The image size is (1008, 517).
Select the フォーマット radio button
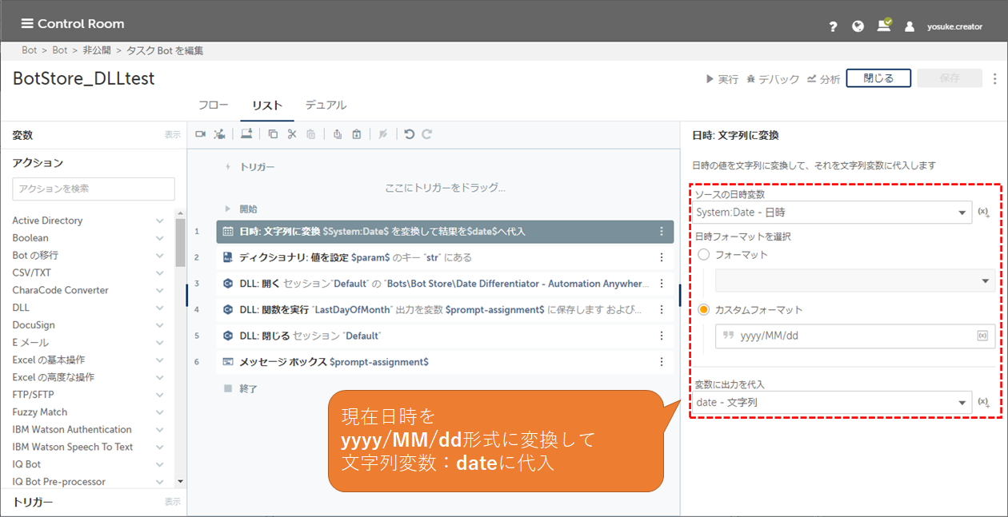(704, 255)
